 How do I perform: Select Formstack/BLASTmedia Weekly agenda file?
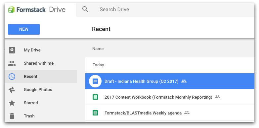tap(170, 113)
